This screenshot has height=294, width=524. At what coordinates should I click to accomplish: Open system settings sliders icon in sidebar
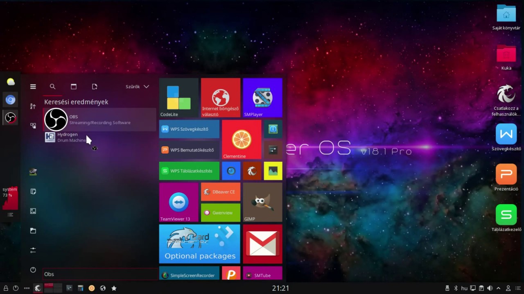pos(33,250)
